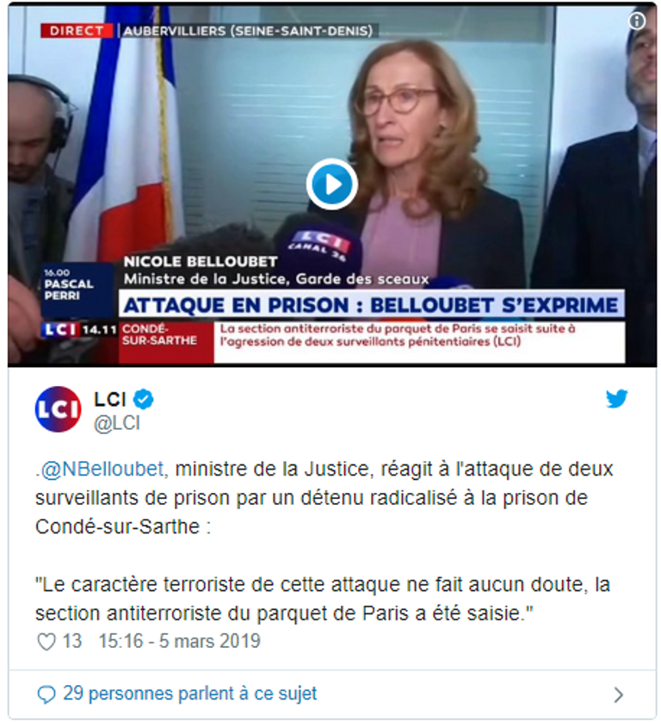This screenshot has width=661, height=722.
Task: Click the Twitter bird logo
Action: point(616,398)
